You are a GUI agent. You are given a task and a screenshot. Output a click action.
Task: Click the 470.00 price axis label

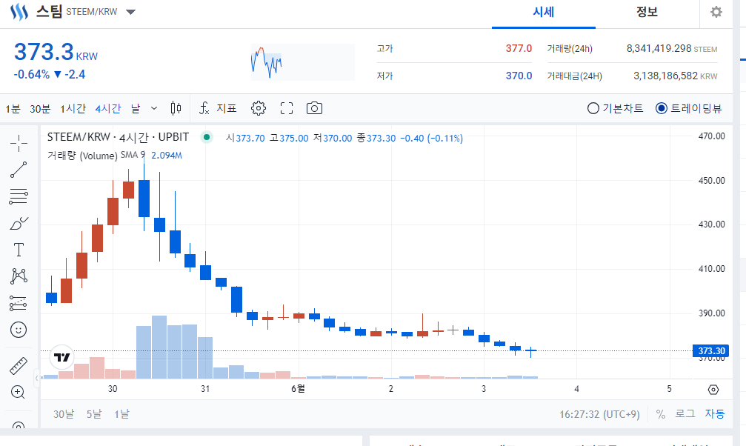click(x=712, y=136)
